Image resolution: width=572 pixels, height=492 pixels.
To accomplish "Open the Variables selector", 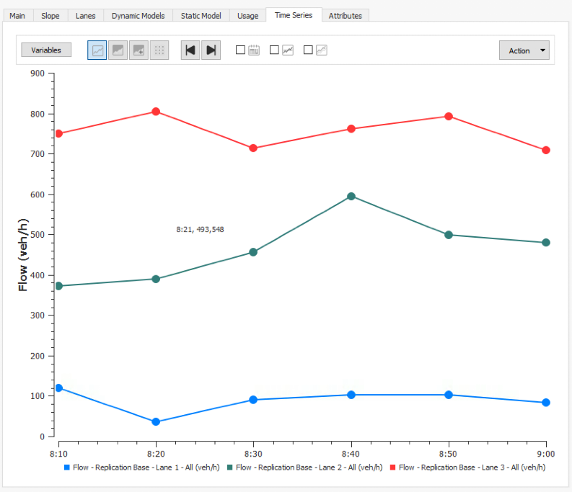I will point(46,50).
